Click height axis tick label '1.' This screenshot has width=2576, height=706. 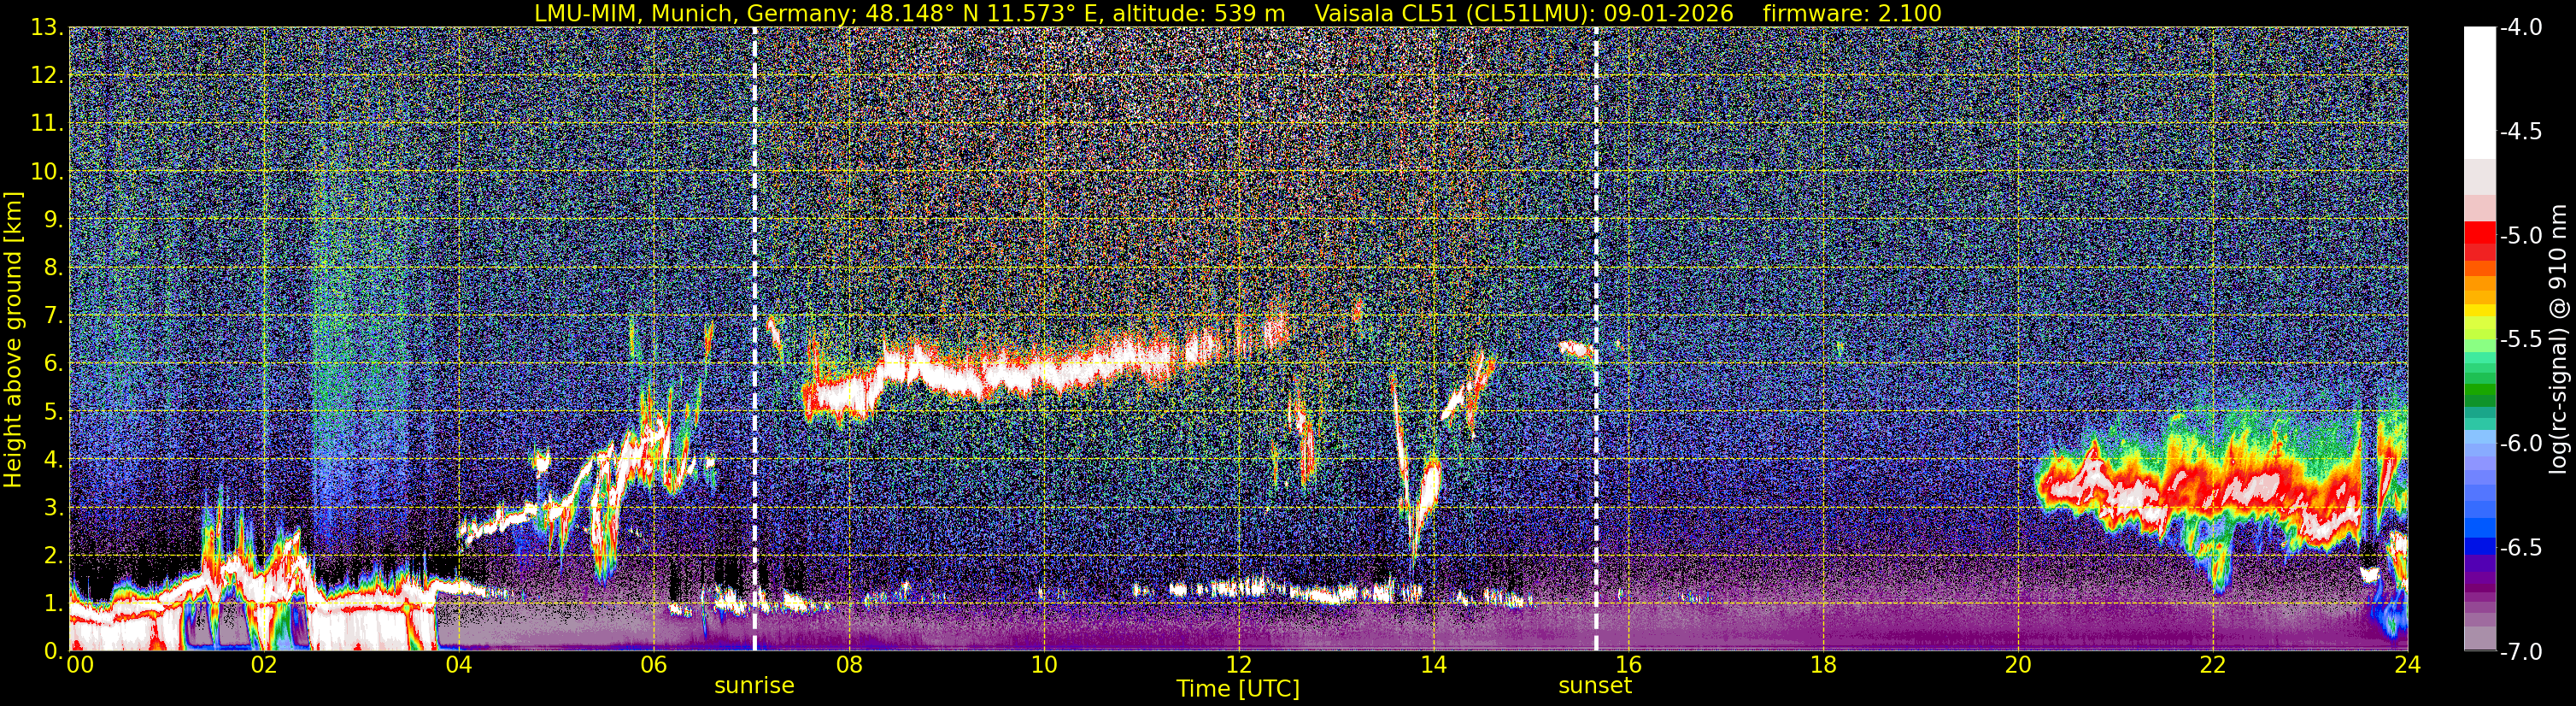(54, 603)
